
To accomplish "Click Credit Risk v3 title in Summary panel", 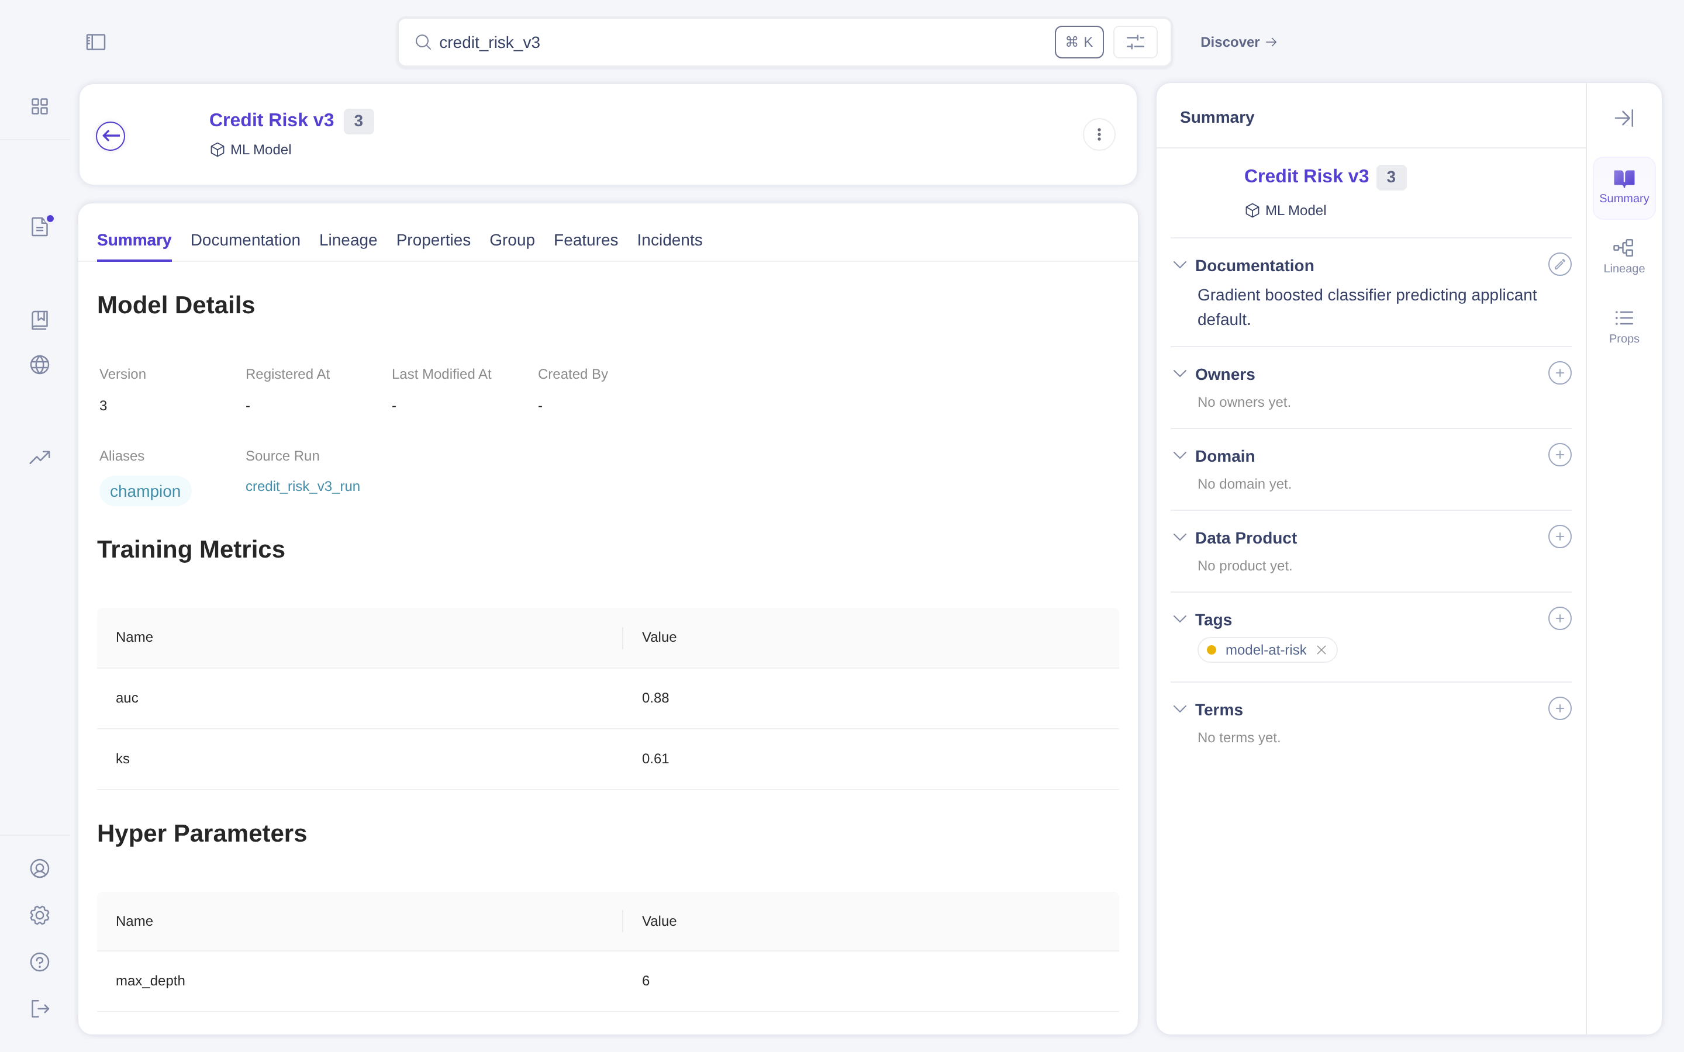I will coord(1306,177).
